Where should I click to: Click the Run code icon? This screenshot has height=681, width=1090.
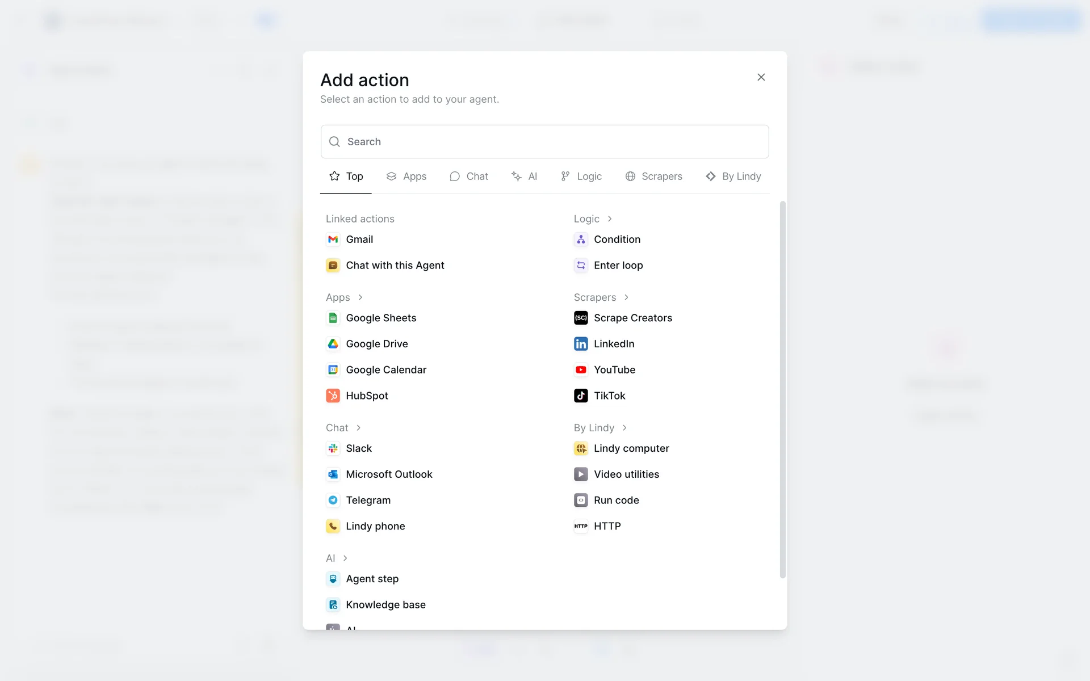point(581,500)
